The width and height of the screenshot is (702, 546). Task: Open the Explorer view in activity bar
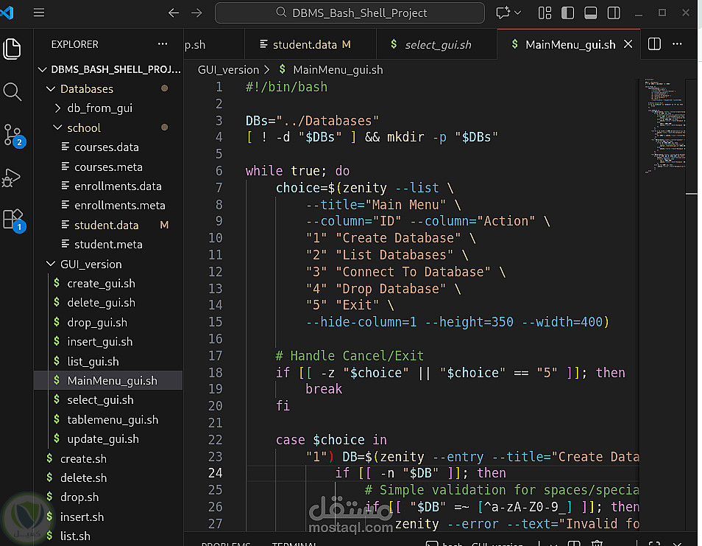pos(13,49)
